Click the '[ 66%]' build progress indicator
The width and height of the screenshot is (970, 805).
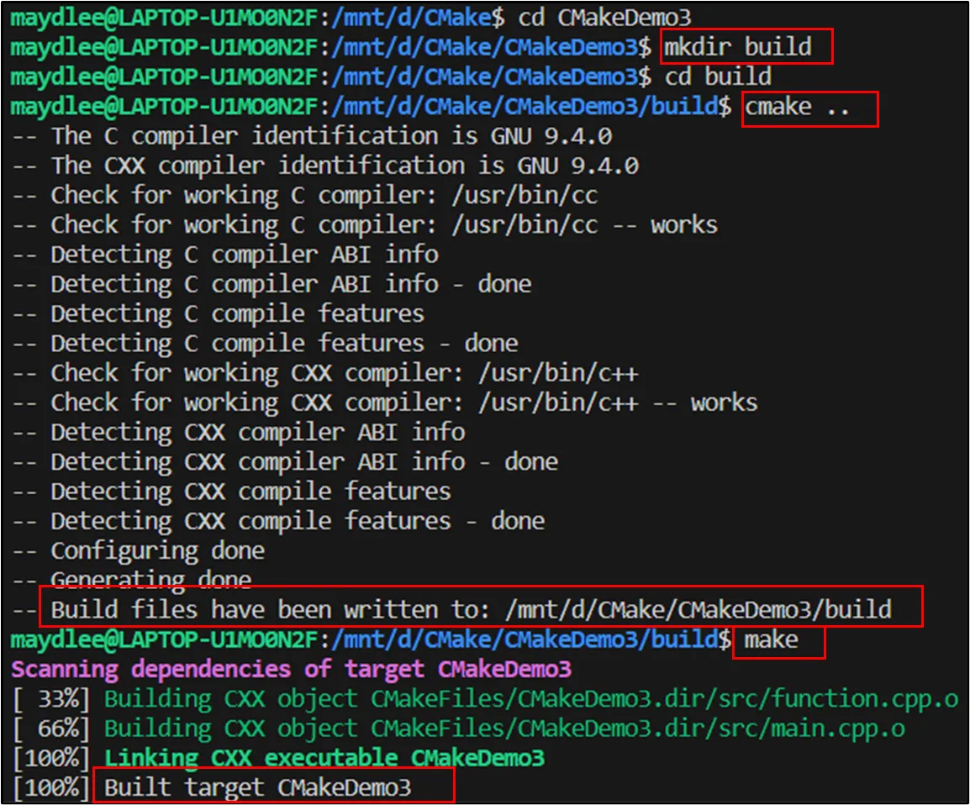[x=52, y=729]
